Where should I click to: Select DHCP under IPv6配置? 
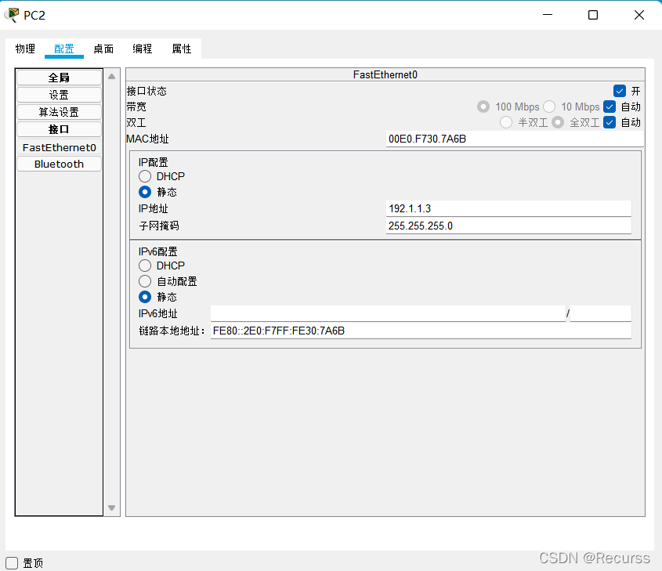click(x=145, y=266)
